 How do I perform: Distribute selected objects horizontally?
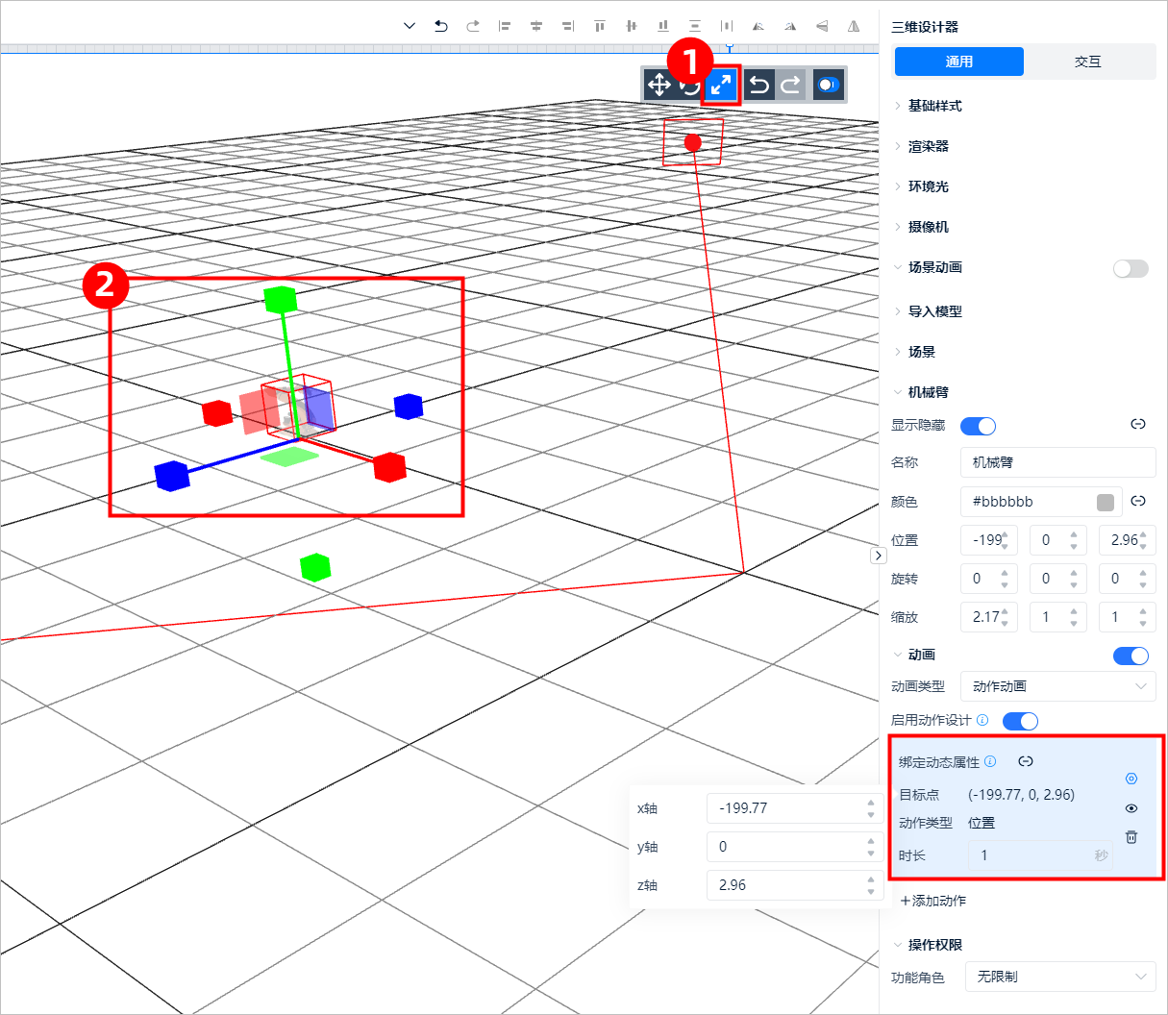point(727,26)
